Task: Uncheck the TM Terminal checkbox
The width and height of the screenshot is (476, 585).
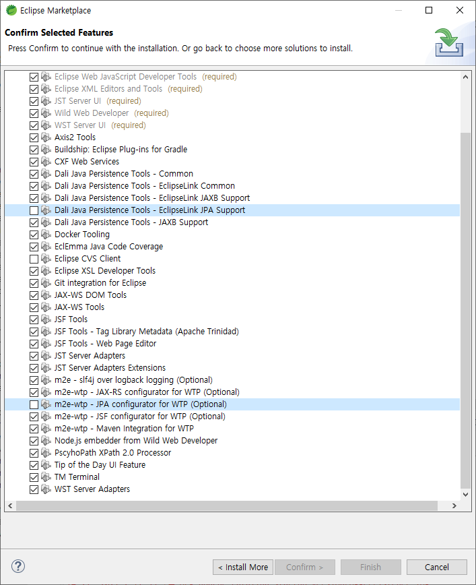Action: tap(34, 477)
